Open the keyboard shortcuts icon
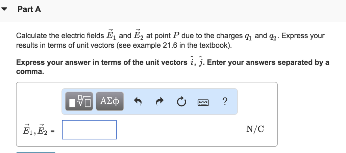 pos(204,101)
